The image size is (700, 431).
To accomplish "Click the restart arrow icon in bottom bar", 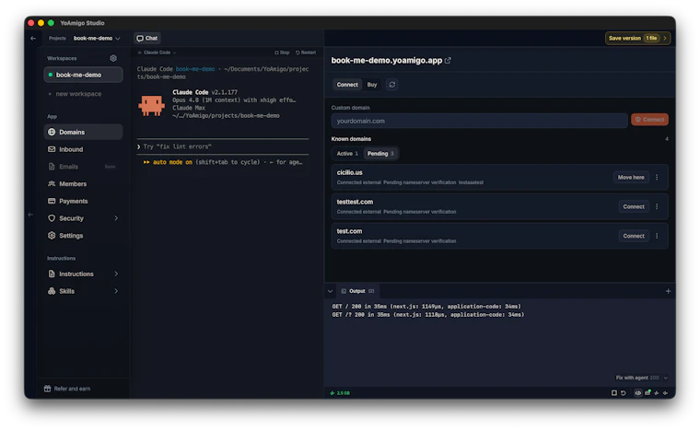I will pos(624,393).
